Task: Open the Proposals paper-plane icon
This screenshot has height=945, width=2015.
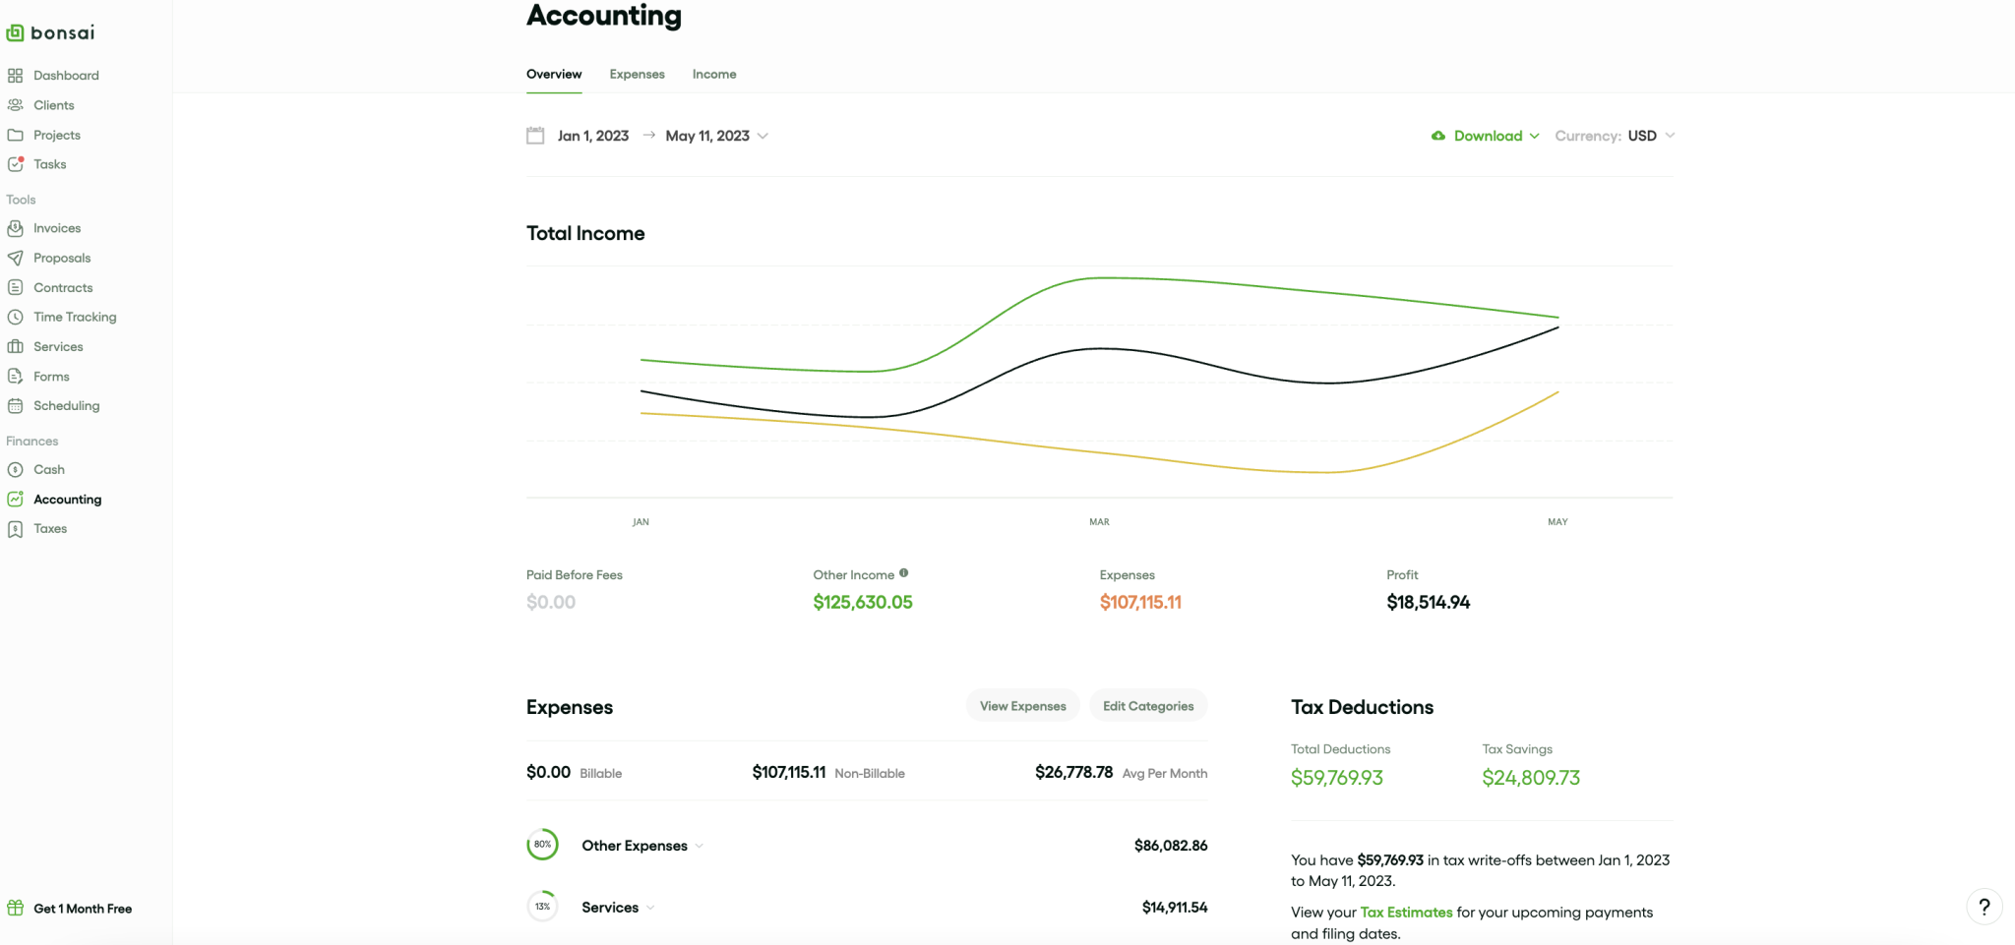Action: click(x=16, y=258)
